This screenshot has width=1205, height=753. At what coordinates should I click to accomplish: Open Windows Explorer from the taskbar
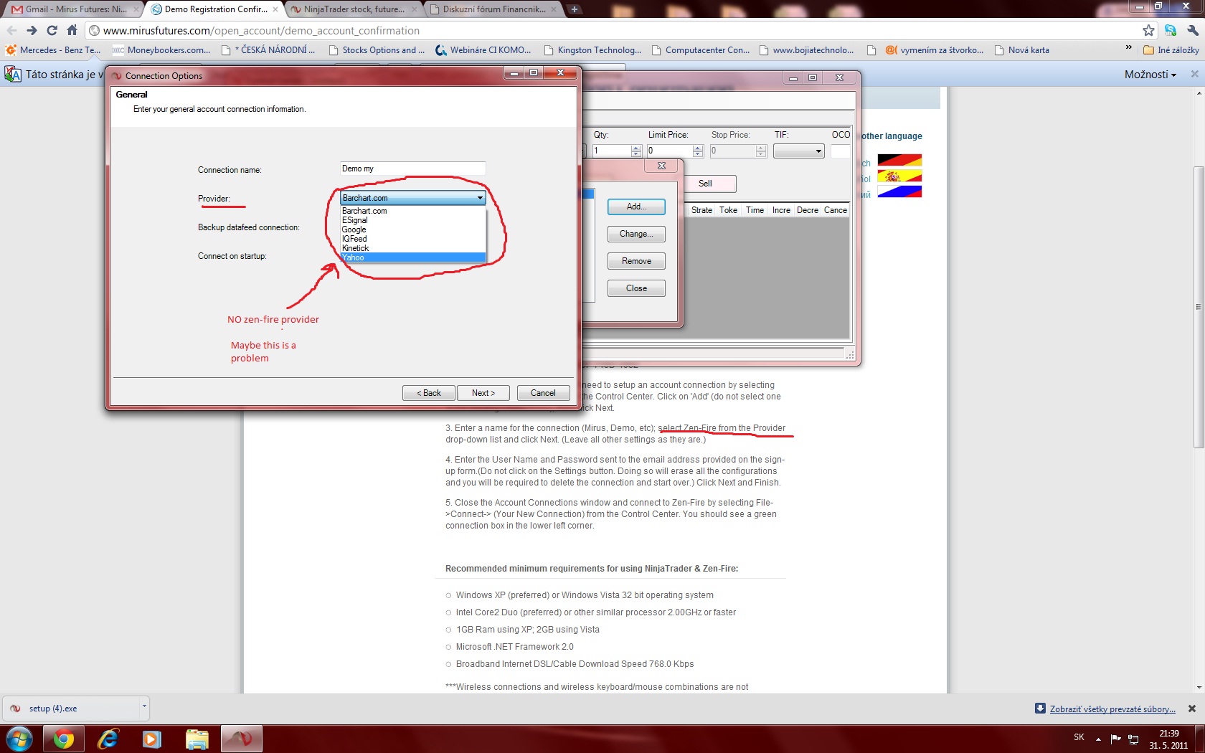click(197, 739)
